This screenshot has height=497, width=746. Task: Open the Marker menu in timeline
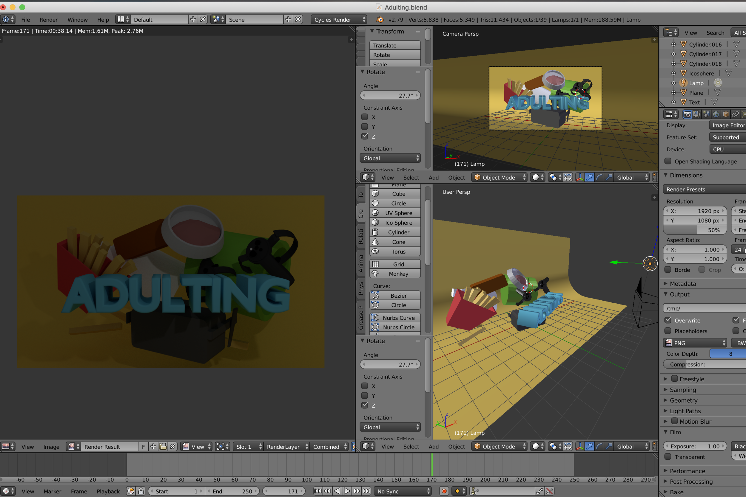(53, 491)
